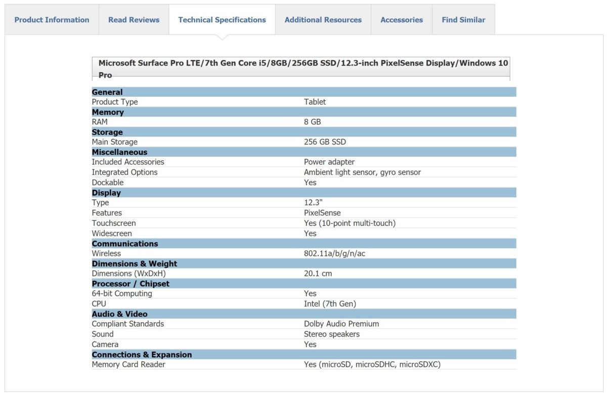Click the Included Accessories row label
This screenshot has height=395, width=607.
pyautogui.click(x=128, y=162)
